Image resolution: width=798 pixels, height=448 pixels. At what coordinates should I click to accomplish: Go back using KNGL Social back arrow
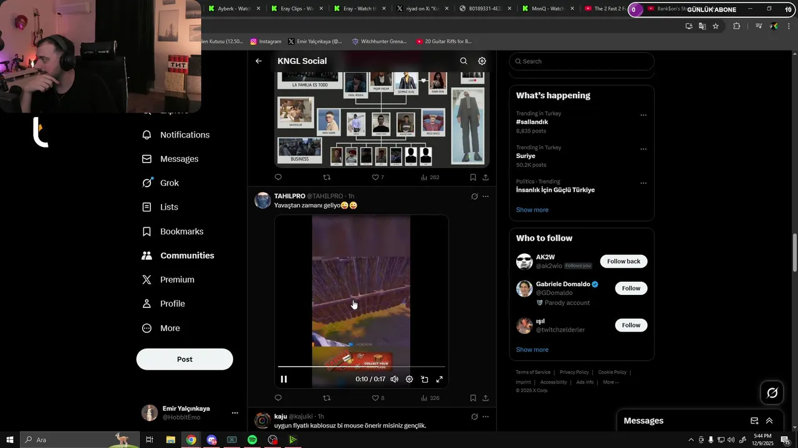tap(259, 61)
